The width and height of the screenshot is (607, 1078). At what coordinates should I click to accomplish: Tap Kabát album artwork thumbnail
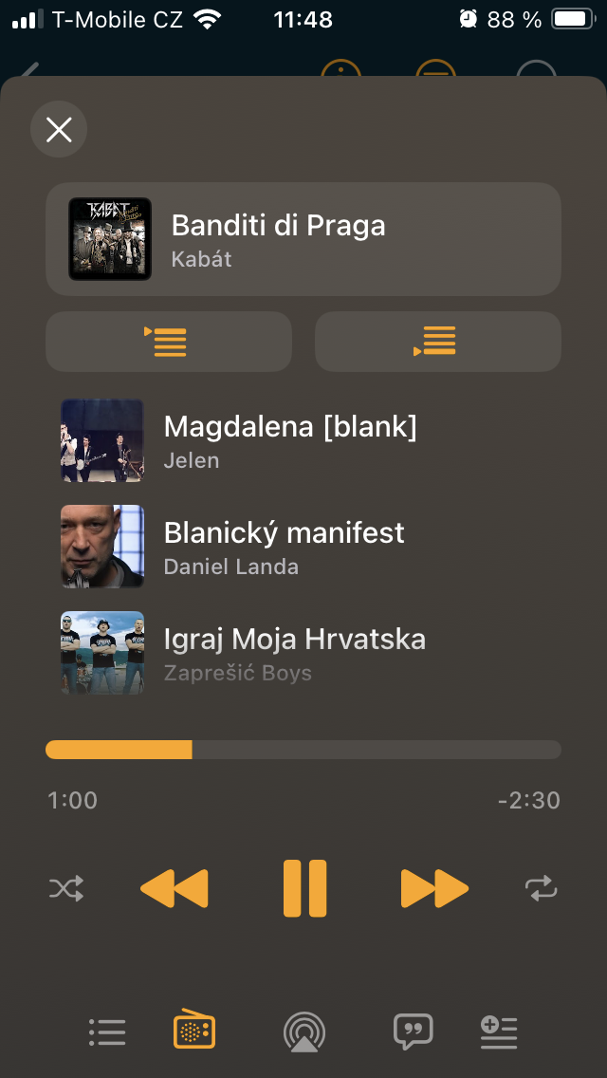(110, 239)
